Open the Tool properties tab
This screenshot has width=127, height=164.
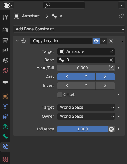(x=5, y=17)
